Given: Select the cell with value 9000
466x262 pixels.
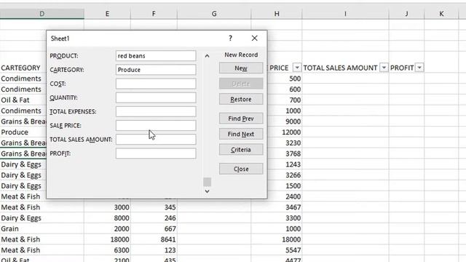Looking at the screenshot, I should [285, 122].
